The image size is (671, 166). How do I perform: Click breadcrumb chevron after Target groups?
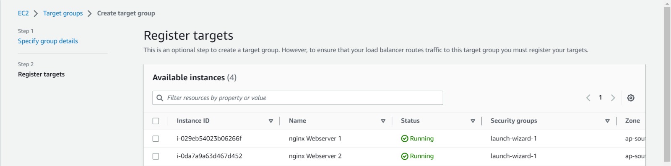[x=90, y=13]
